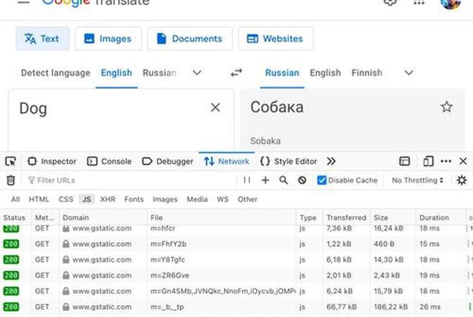Screen dimensions: 473x317
Task: Activate the element picker tool
Action: pyautogui.click(x=11, y=161)
